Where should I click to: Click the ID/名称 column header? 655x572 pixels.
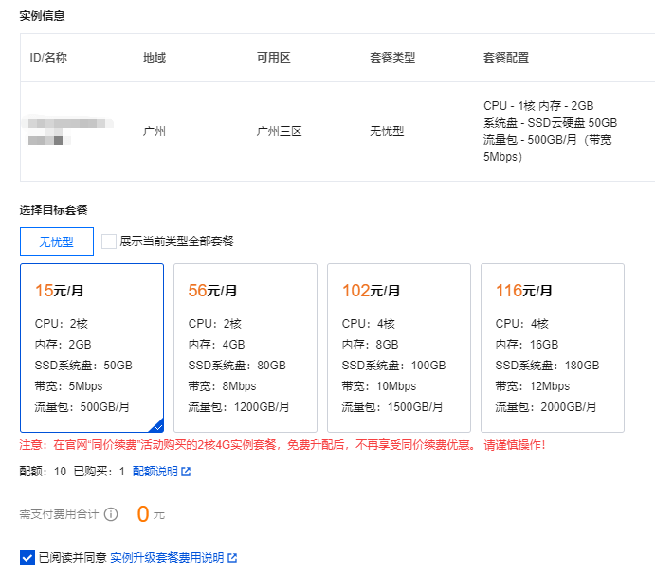point(48,58)
